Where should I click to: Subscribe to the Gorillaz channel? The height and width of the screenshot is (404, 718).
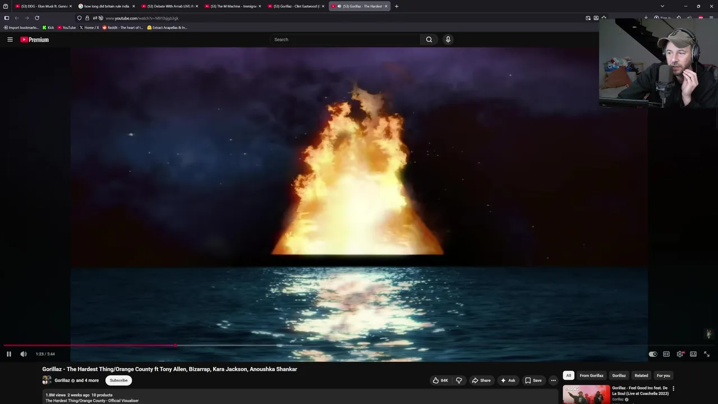coord(118,380)
